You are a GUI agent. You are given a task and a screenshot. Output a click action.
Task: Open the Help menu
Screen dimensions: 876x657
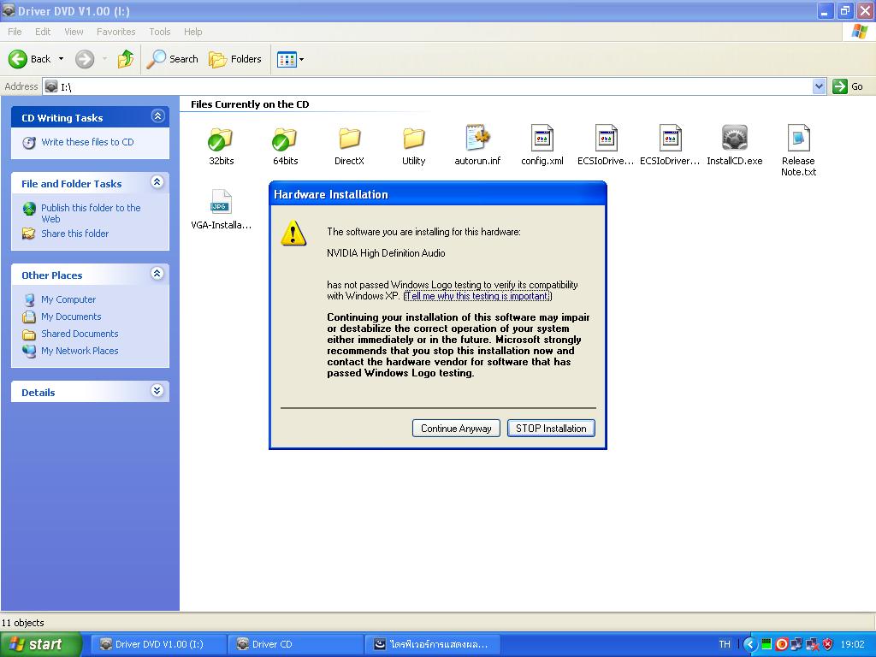pos(192,32)
